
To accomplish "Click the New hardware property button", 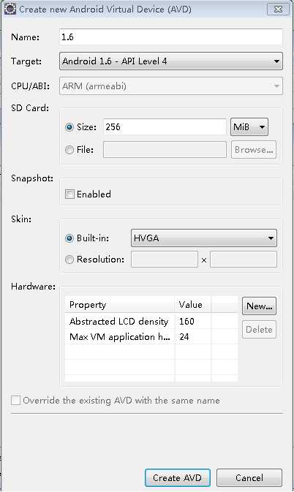I will pos(259,306).
